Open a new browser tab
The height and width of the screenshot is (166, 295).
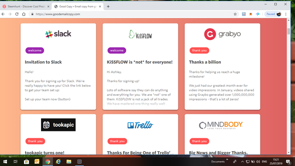[x=108, y=6]
